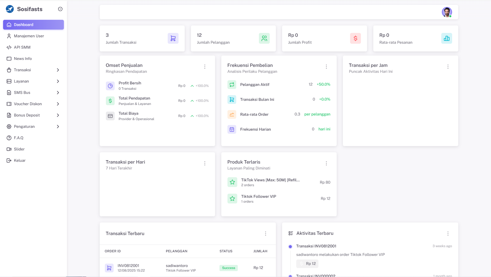
Task: Open the F.A.Q page
Action: coord(33,138)
